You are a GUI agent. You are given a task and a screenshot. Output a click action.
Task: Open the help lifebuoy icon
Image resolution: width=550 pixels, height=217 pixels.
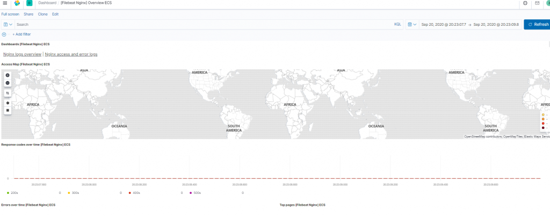pos(525,3)
